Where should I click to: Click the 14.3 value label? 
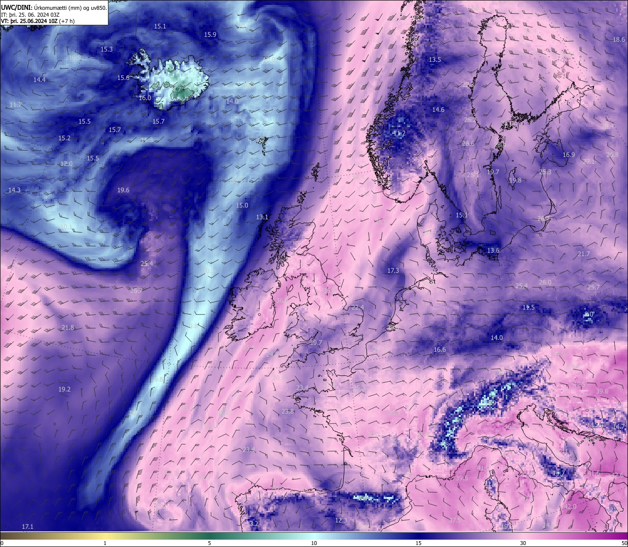point(14,190)
